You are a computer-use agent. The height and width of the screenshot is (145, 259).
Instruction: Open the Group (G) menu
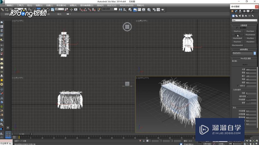pyautogui.click(x=29, y=5)
